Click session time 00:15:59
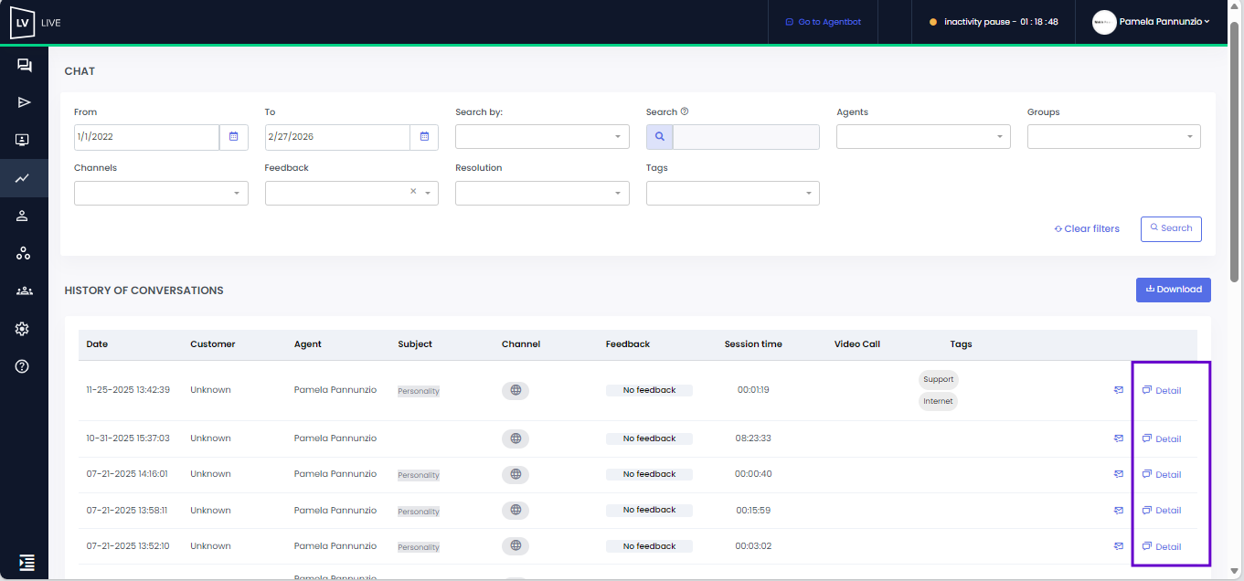This screenshot has width=1244, height=581. click(753, 510)
